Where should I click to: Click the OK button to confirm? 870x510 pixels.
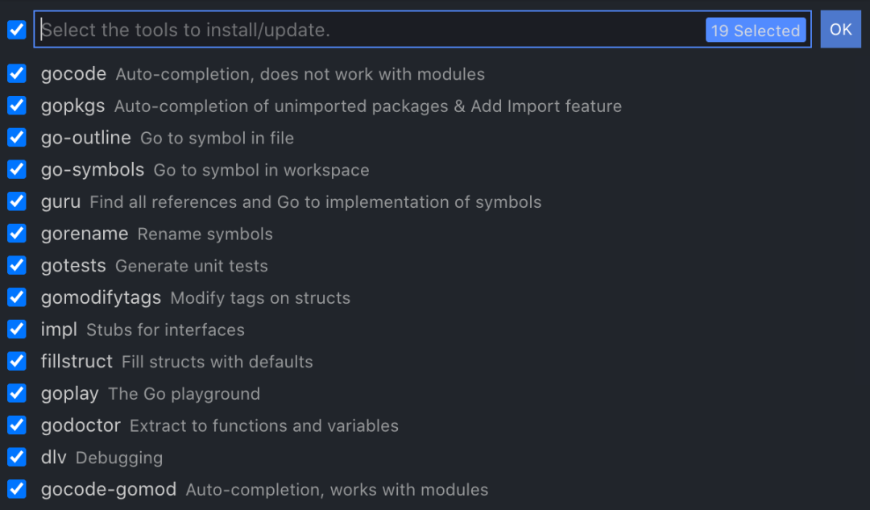pos(840,30)
